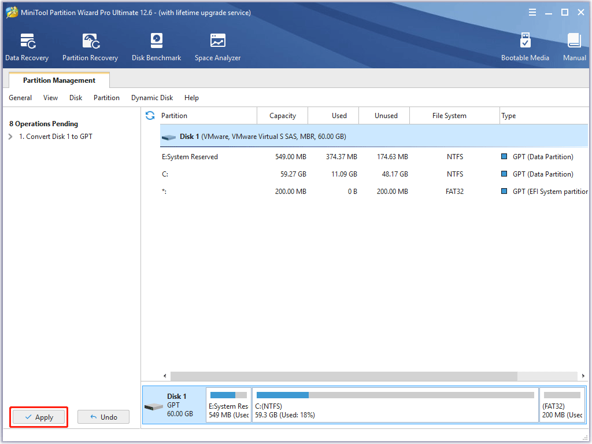Open the Partition menu

[x=106, y=98]
